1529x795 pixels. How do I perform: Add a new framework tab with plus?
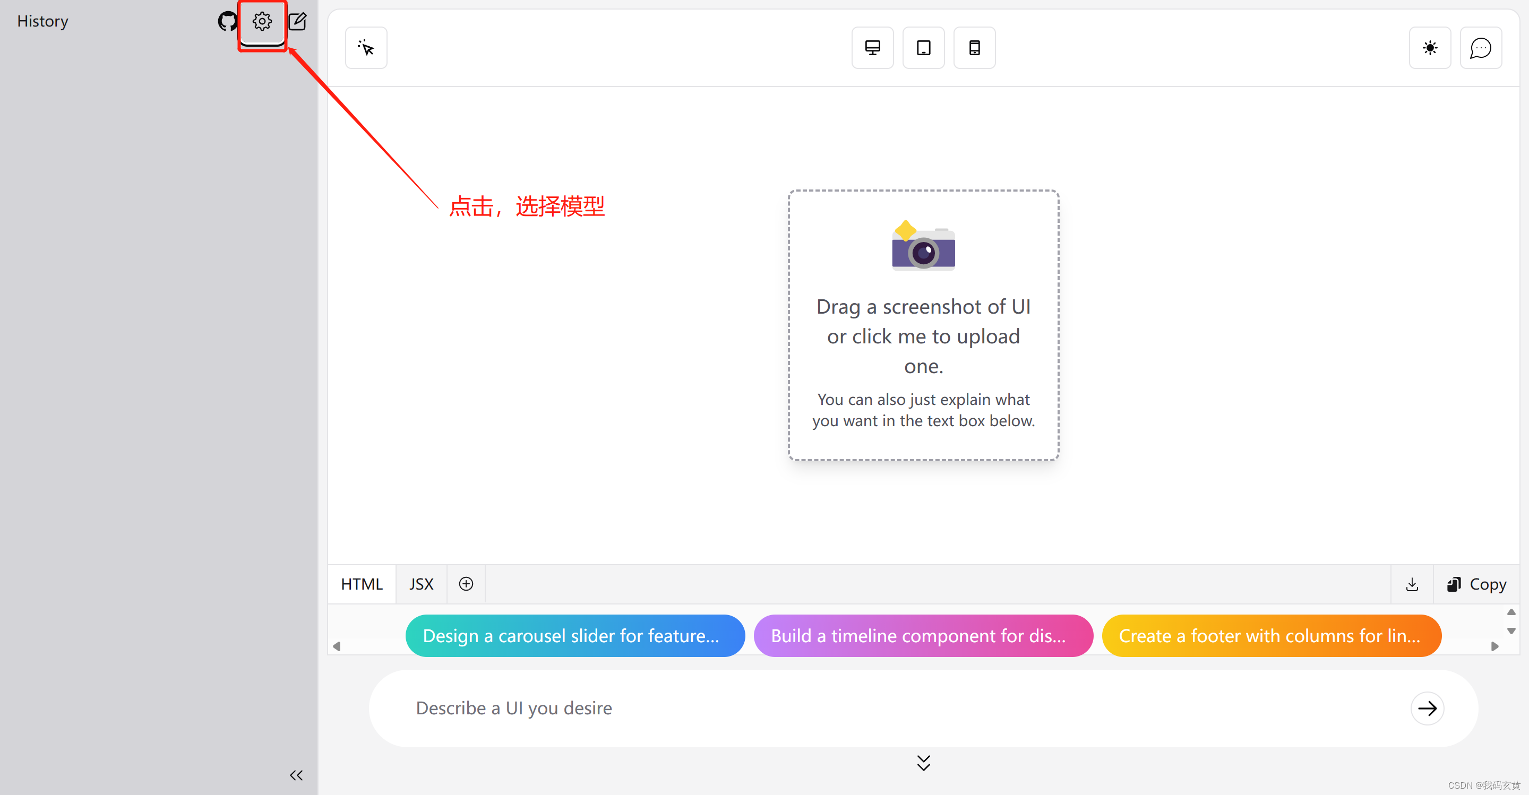pyautogui.click(x=466, y=584)
